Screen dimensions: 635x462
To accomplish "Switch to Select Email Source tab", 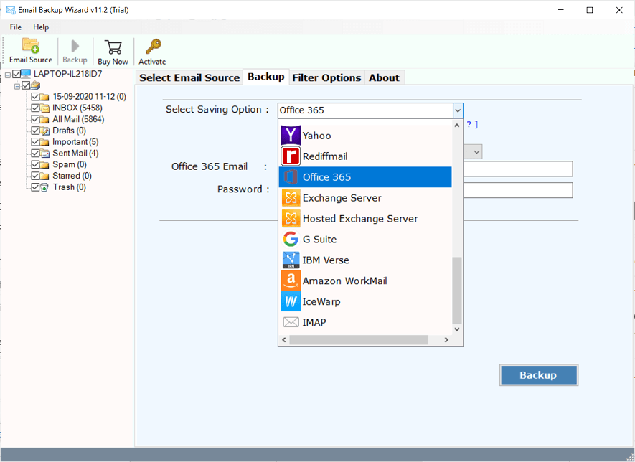I will [x=189, y=77].
